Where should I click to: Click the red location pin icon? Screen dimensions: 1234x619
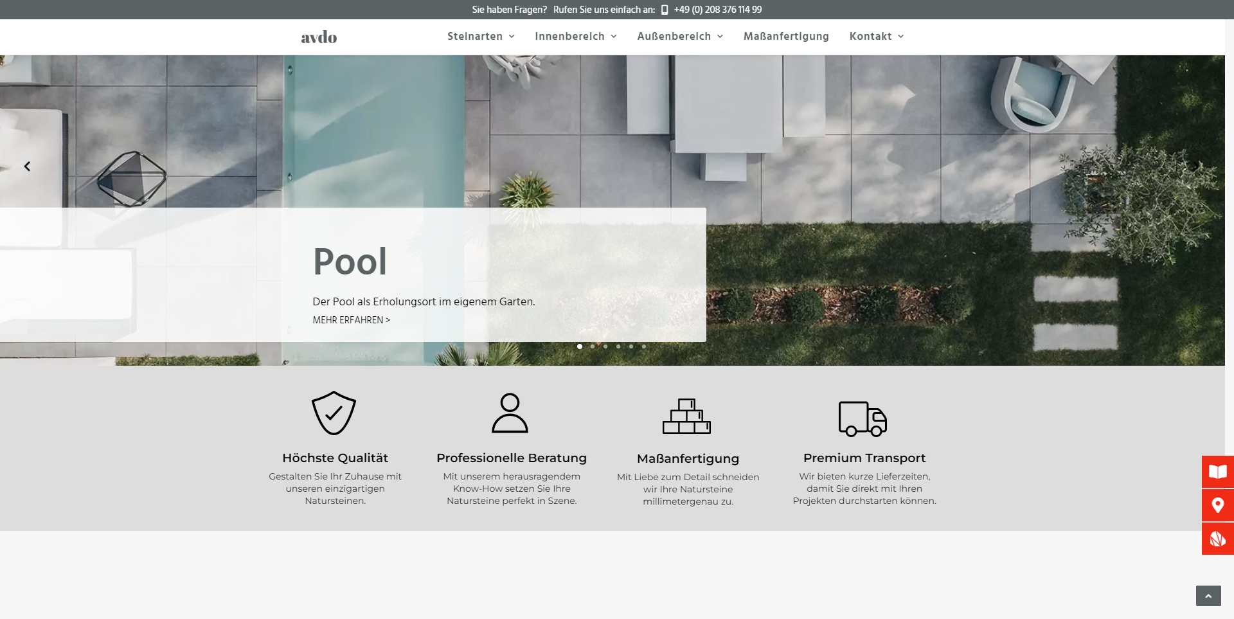click(1217, 505)
